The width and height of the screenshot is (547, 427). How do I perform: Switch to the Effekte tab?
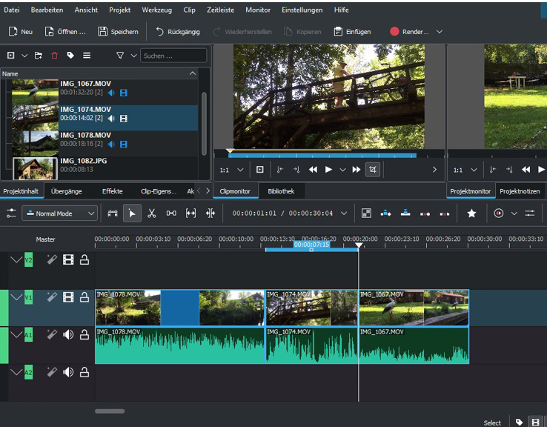pos(112,191)
